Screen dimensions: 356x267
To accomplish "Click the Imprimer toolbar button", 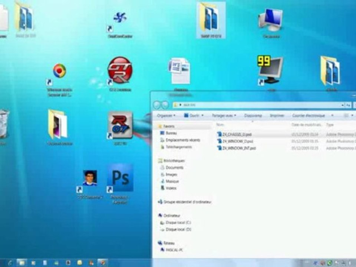I will point(277,116).
